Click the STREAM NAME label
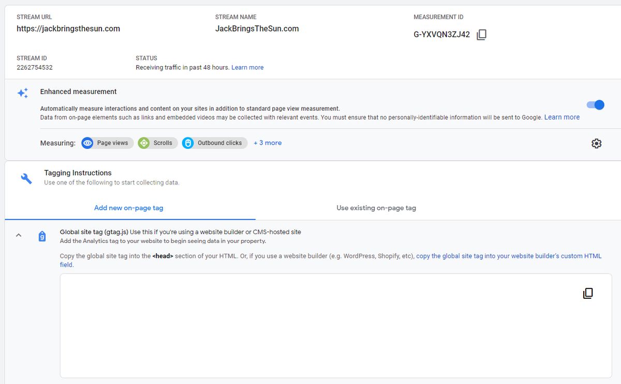Screen dimensions: 621x384 (236, 18)
